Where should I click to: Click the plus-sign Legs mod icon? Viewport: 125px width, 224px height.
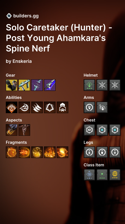(x=115, y=152)
